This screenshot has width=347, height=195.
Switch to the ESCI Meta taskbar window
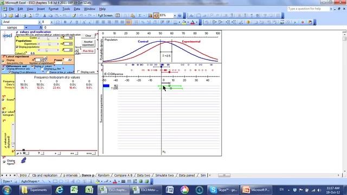[x=146, y=190]
